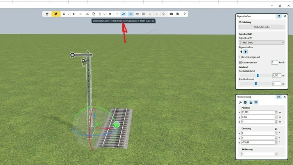The image size is (293, 165).
Task: Click the Skalierung value field
Action: point(258,154)
